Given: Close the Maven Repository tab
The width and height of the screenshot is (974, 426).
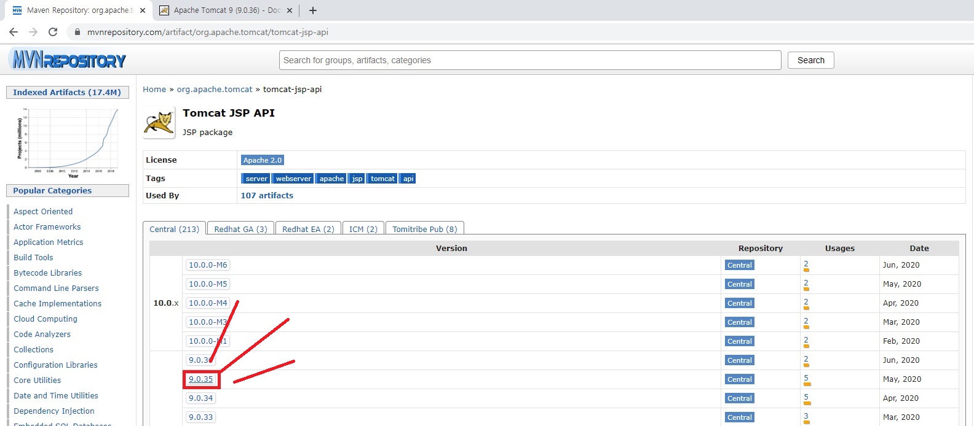Looking at the screenshot, I should tap(143, 10).
